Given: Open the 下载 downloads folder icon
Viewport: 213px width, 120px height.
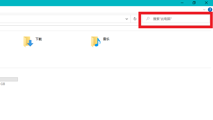Looking at the screenshot, I should [28, 42].
